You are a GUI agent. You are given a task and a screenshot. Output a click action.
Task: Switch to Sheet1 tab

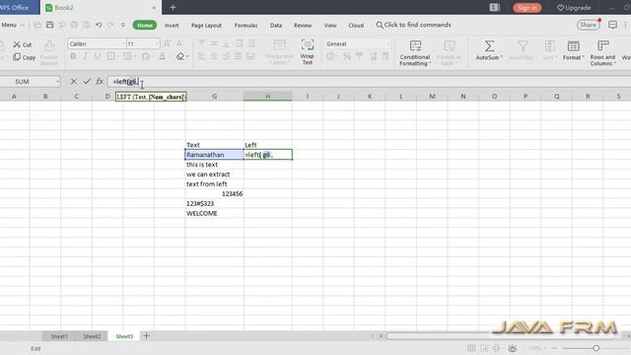[59, 336]
